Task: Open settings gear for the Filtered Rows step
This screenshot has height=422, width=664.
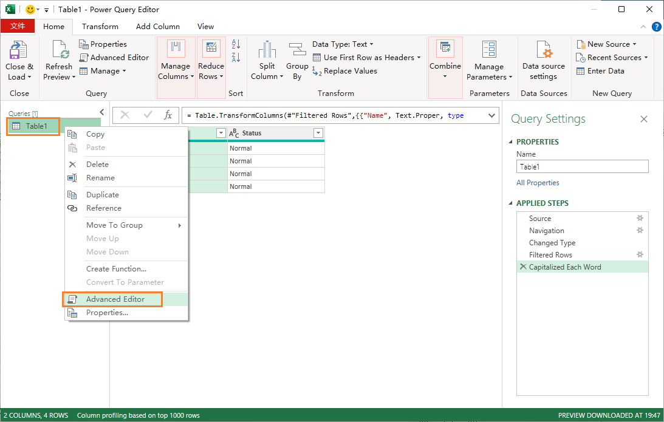Action: pos(640,254)
